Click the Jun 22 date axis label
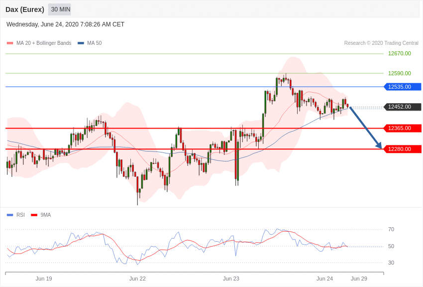The width and height of the screenshot is (423, 287). (137, 279)
